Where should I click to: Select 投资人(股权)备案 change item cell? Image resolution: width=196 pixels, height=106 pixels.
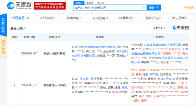click(x=54, y=53)
